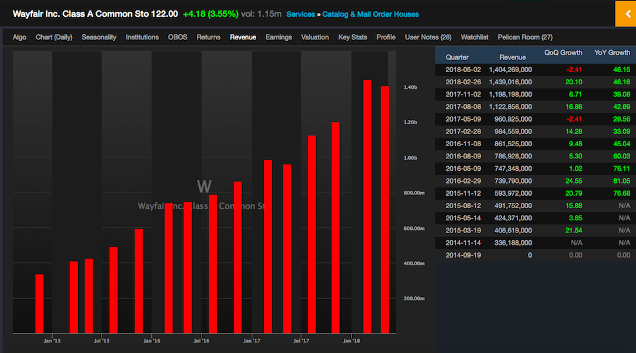Click the orange back arrow button
Image resolution: width=636 pixels, height=353 pixels.
626,14
